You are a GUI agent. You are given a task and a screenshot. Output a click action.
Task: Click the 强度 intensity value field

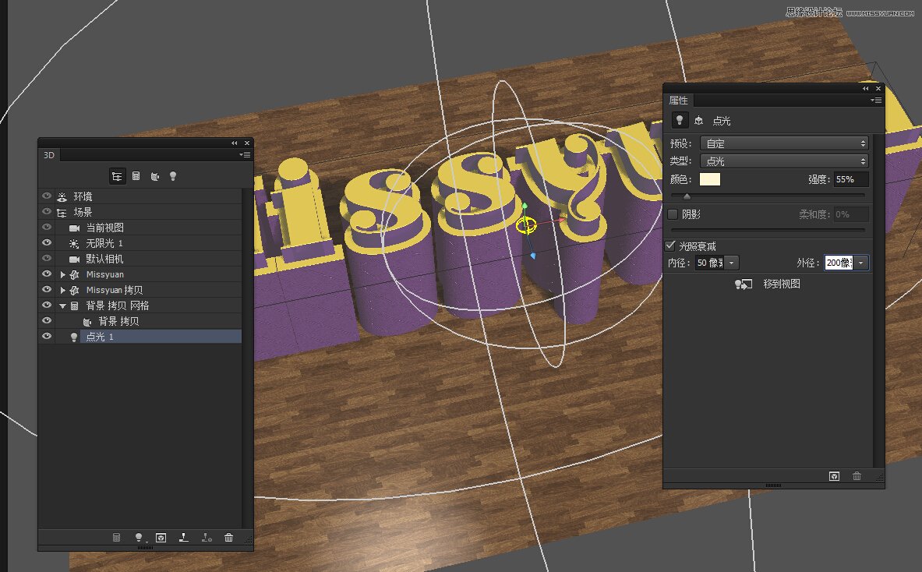[850, 179]
